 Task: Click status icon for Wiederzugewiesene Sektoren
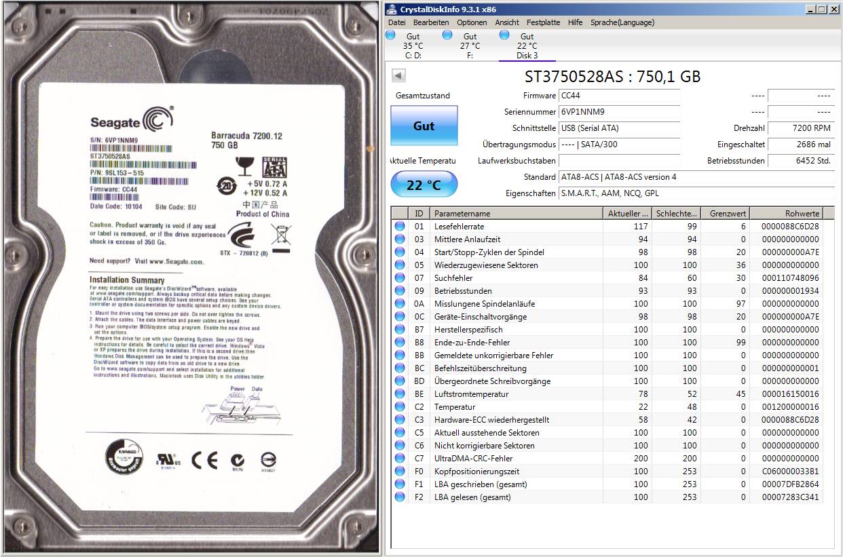400,265
